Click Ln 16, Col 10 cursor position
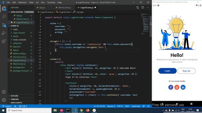 (99, 106)
